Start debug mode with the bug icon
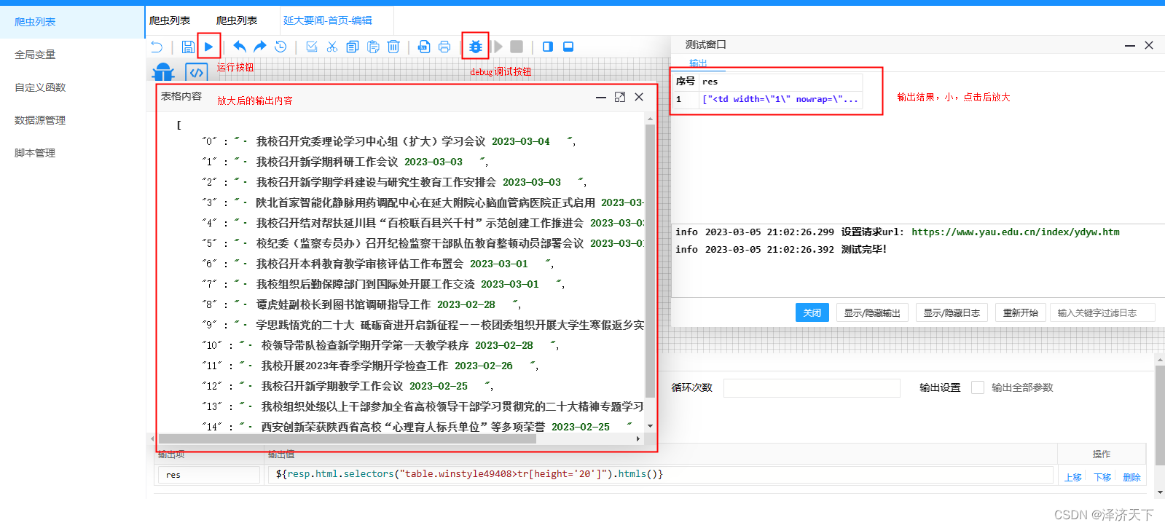Viewport: 1165px width, 528px height. 475,47
